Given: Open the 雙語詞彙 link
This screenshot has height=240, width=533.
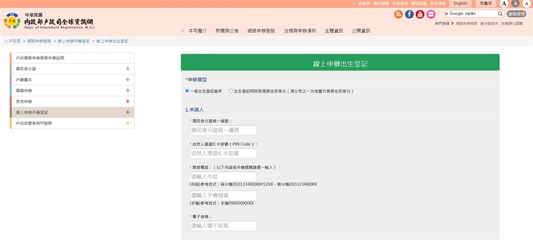Looking at the screenshot, I should (x=419, y=4).
